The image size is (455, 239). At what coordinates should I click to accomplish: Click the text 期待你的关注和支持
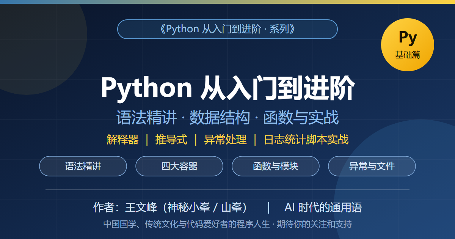pos(314,224)
